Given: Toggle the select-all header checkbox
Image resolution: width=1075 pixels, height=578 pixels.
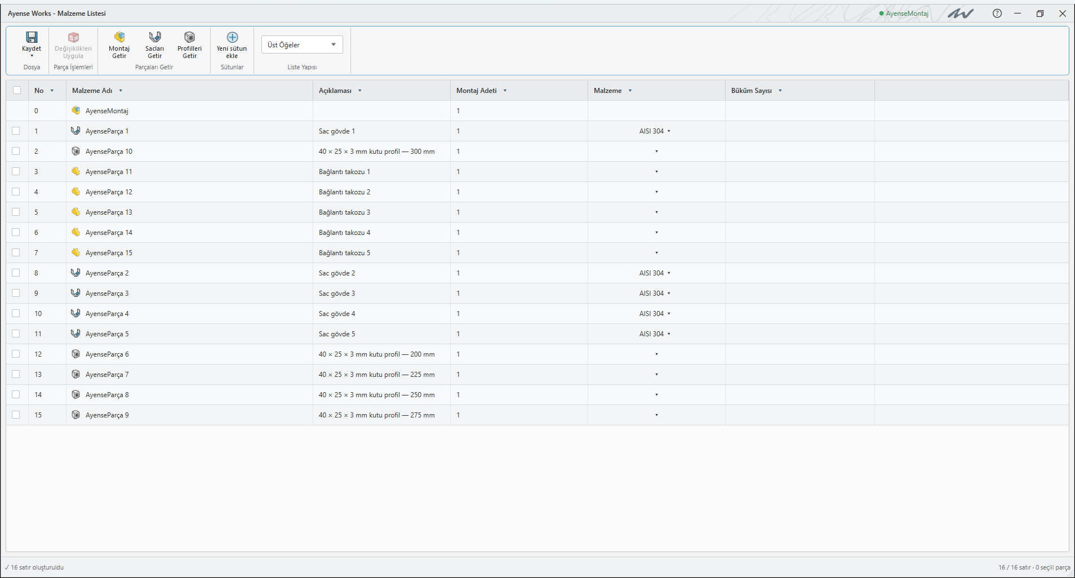Looking at the screenshot, I should [x=17, y=90].
